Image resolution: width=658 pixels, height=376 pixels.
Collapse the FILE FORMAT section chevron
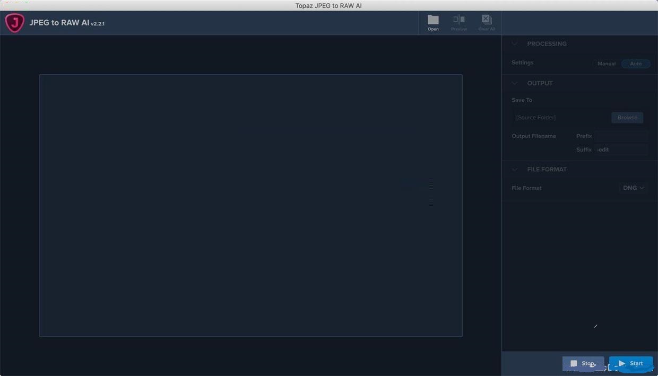(514, 169)
